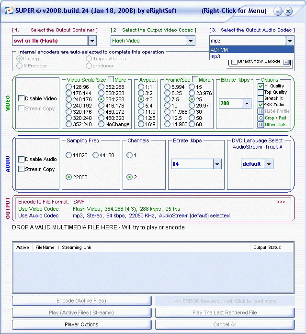Minimize the SUPER window
This screenshot has width=306, height=334.
click(278, 11)
